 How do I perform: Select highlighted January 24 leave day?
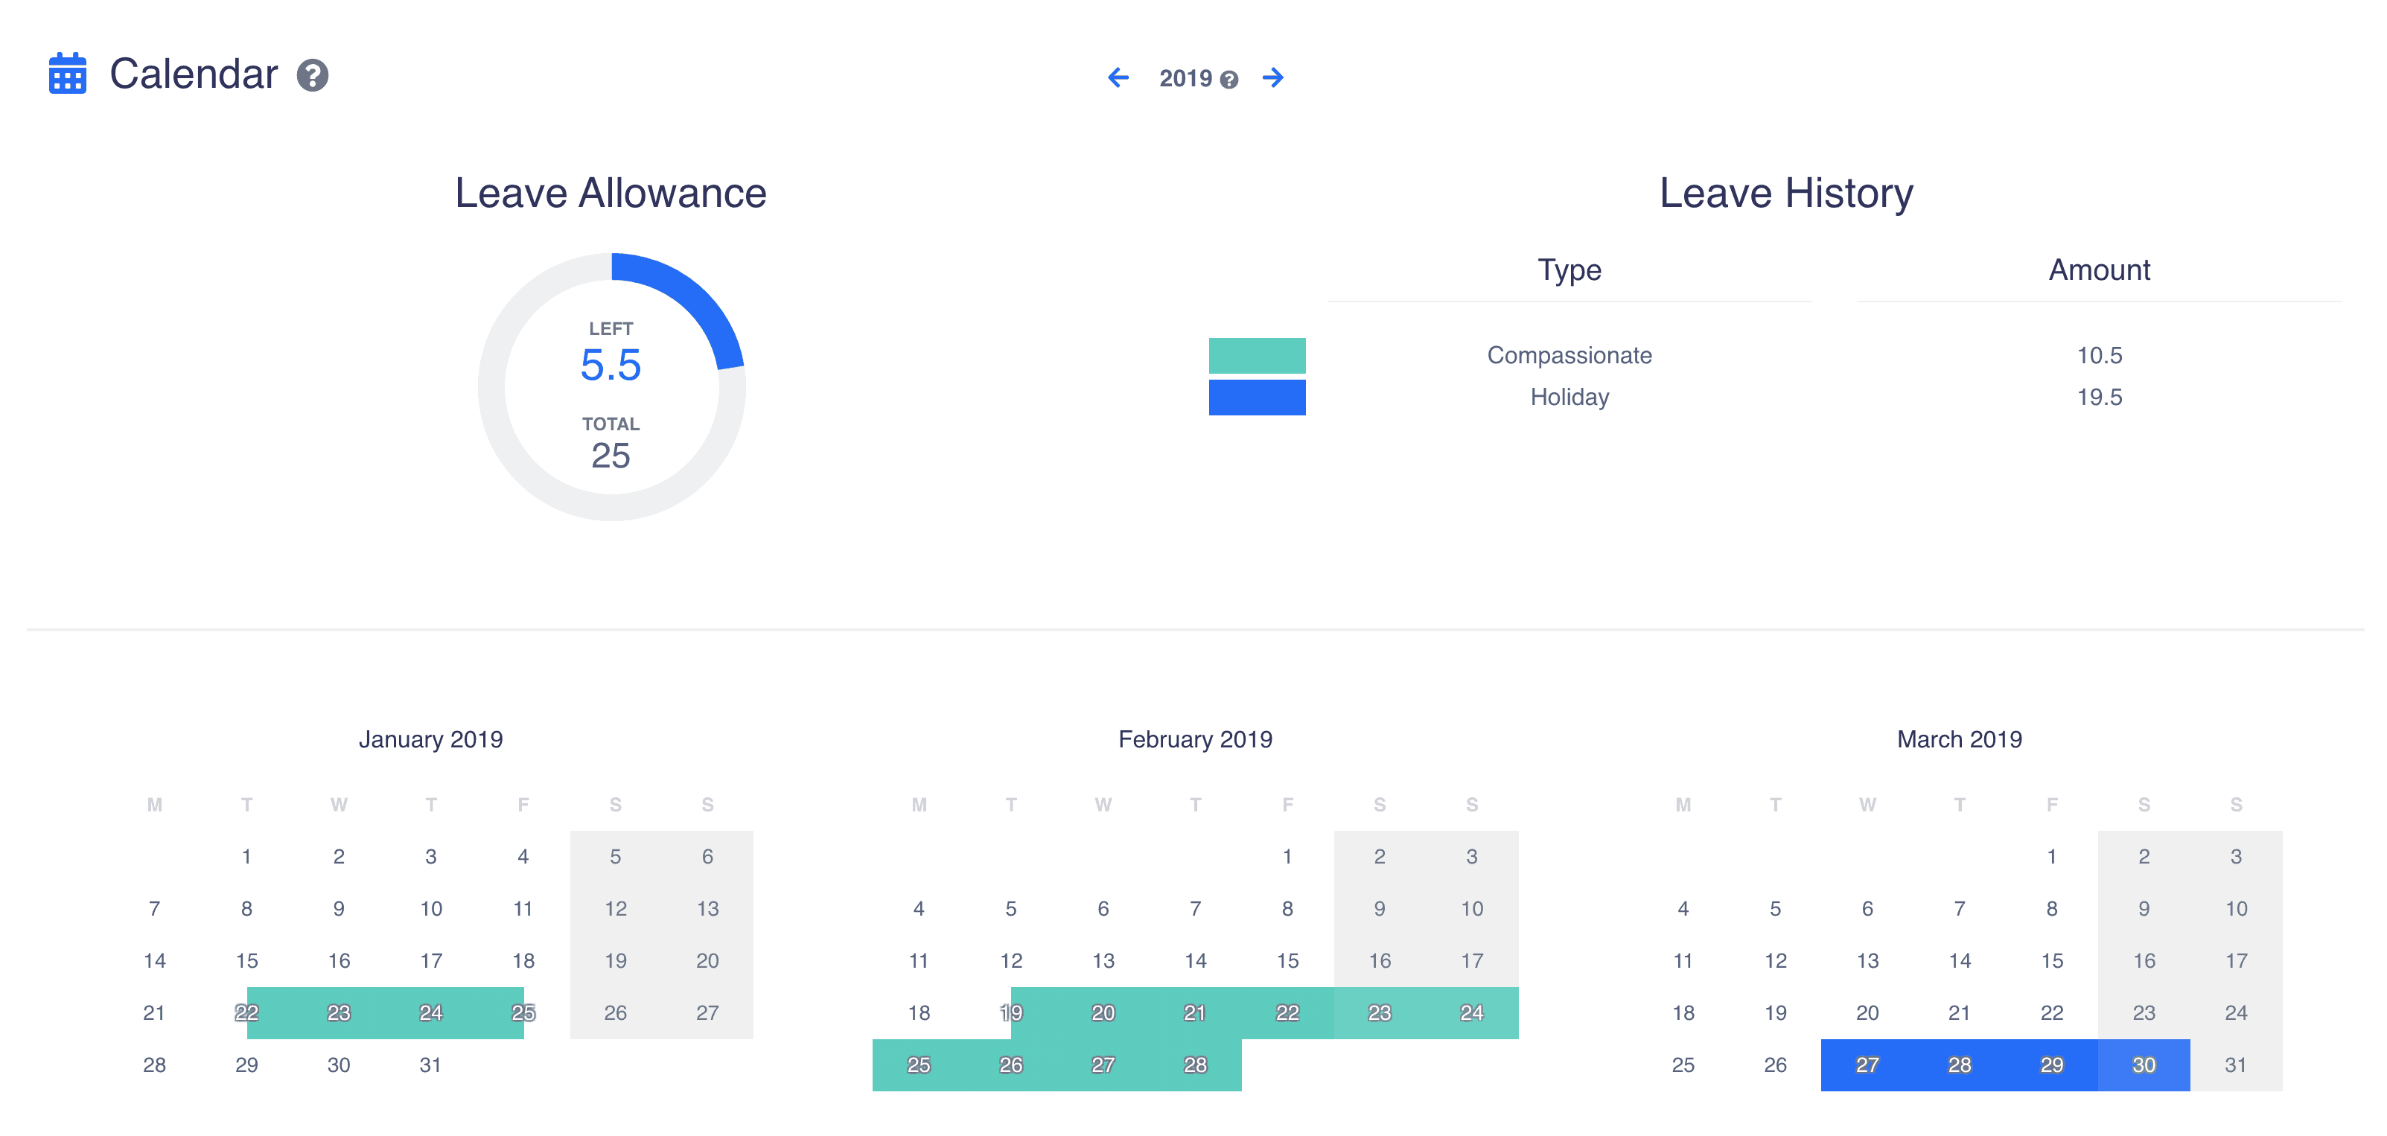[431, 1012]
